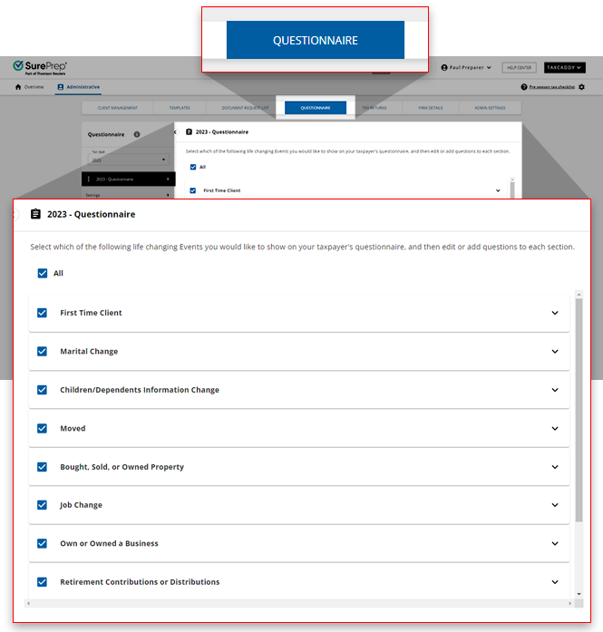The height and width of the screenshot is (632, 603).
Task: Click the SurePrep logo
Action: pos(40,67)
